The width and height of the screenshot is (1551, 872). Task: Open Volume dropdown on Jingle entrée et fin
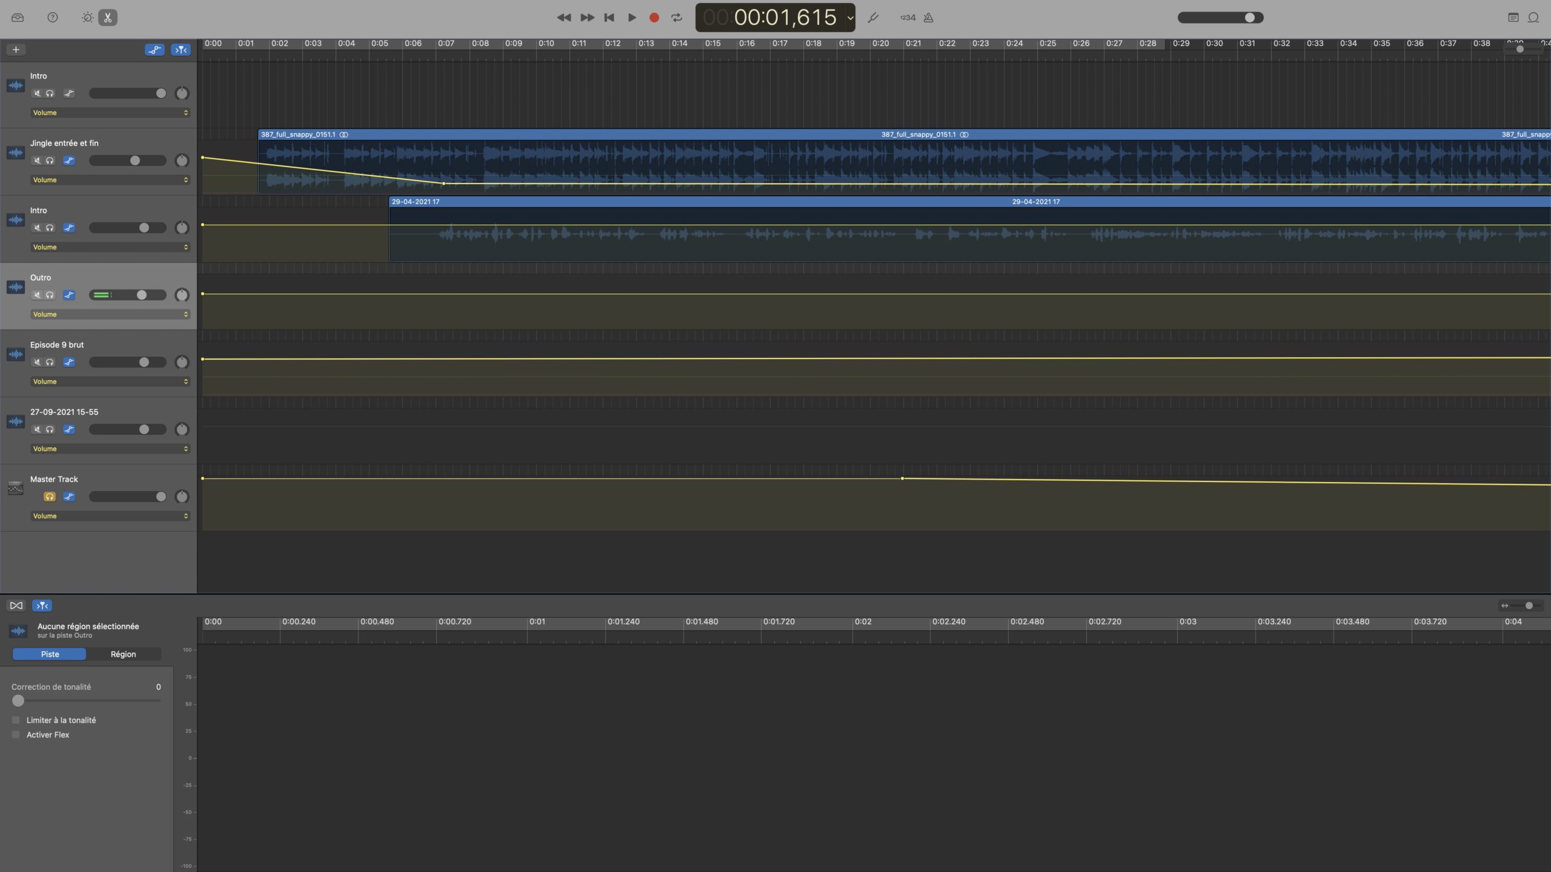point(110,180)
